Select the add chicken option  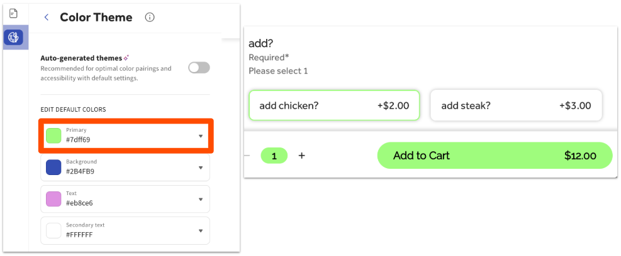(x=334, y=105)
